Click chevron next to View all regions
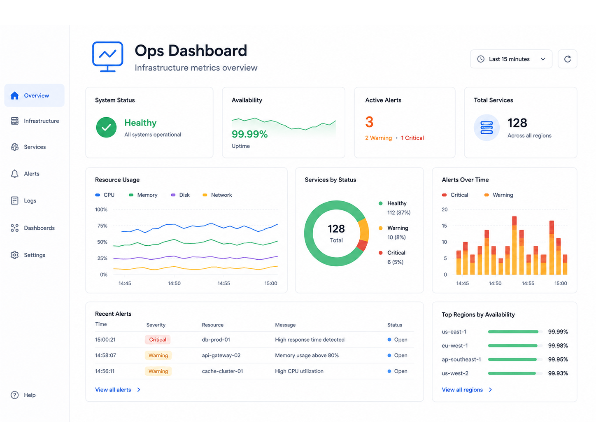Screen dimensions: 596x447 coord(490,390)
